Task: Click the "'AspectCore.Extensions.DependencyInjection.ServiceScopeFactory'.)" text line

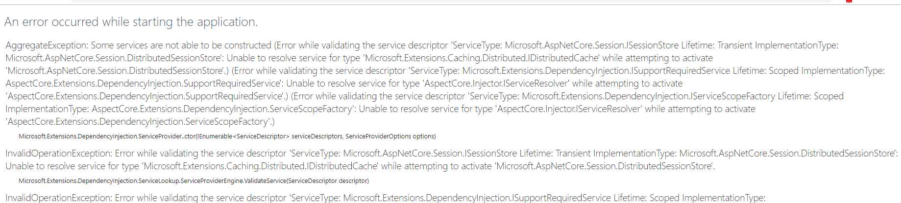Action: coord(141,122)
